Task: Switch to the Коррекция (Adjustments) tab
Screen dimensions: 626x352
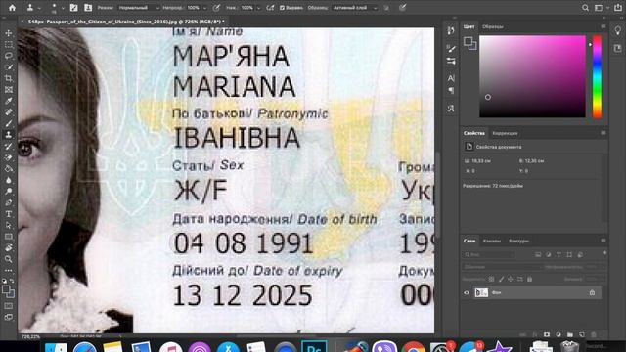Action: click(505, 133)
